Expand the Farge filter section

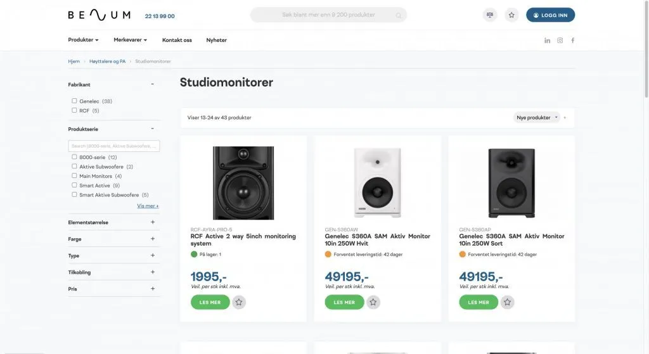click(x=153, y=239)
